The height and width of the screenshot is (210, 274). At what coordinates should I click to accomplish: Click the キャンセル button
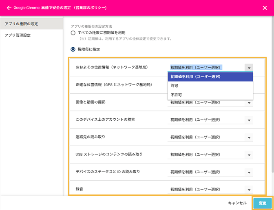237,203
